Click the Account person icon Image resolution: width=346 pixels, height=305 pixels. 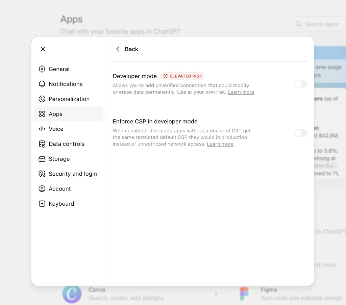[42, 189]
